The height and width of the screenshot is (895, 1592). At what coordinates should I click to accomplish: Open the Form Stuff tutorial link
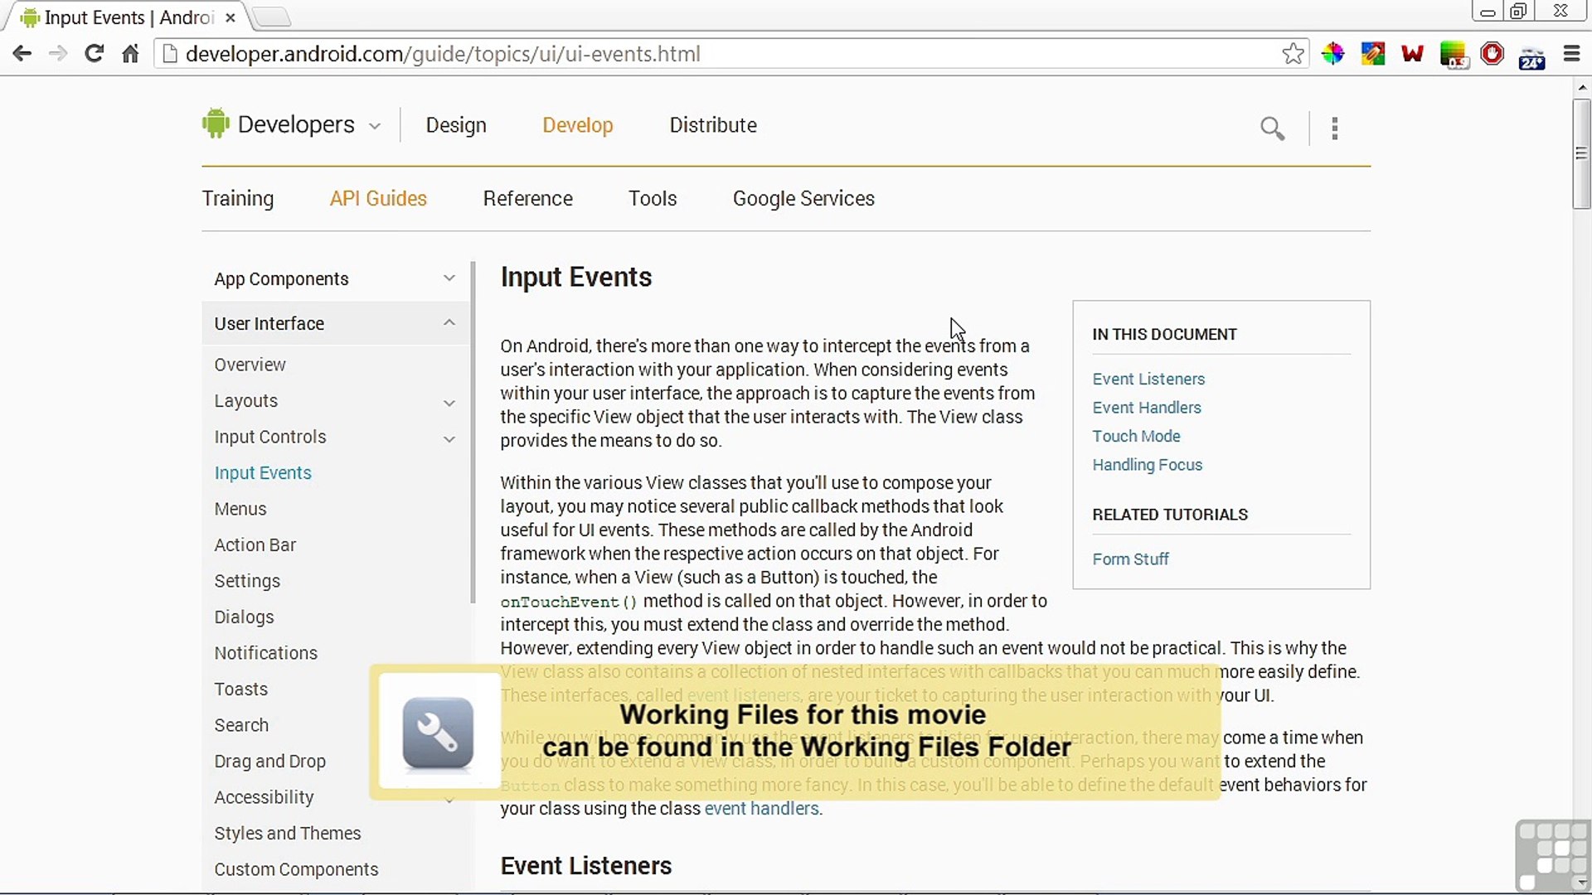point(1130,559)
